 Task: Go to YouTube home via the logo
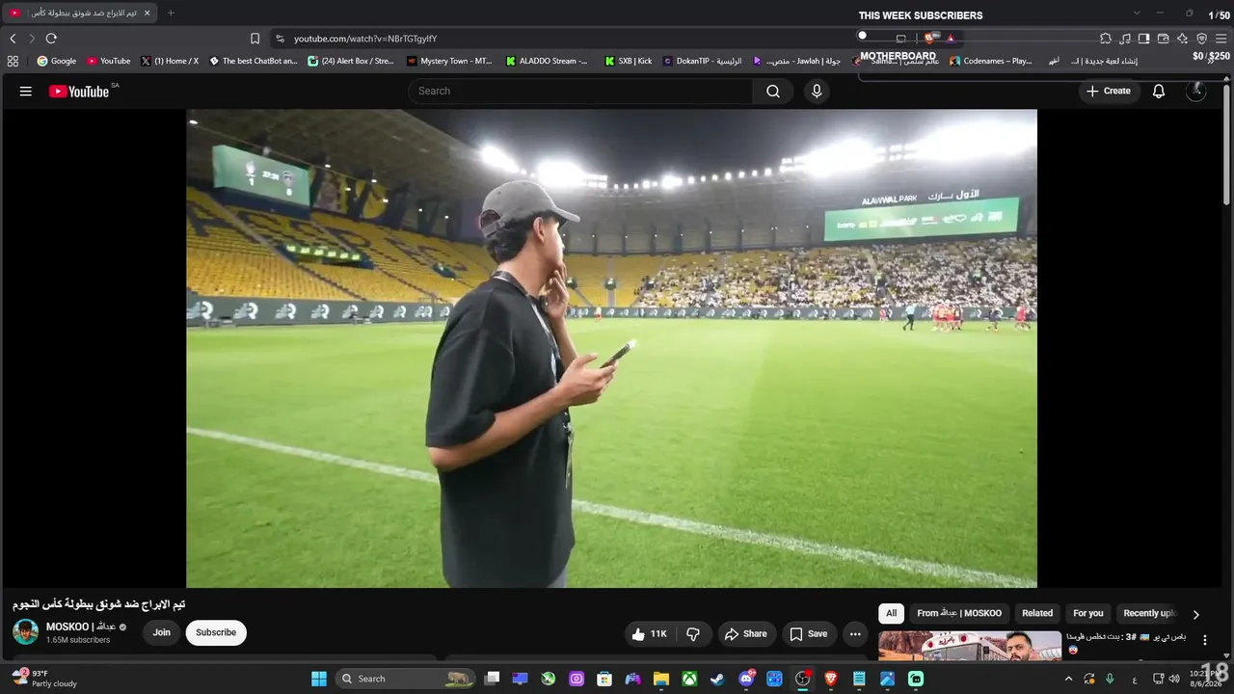pos(79,92)
